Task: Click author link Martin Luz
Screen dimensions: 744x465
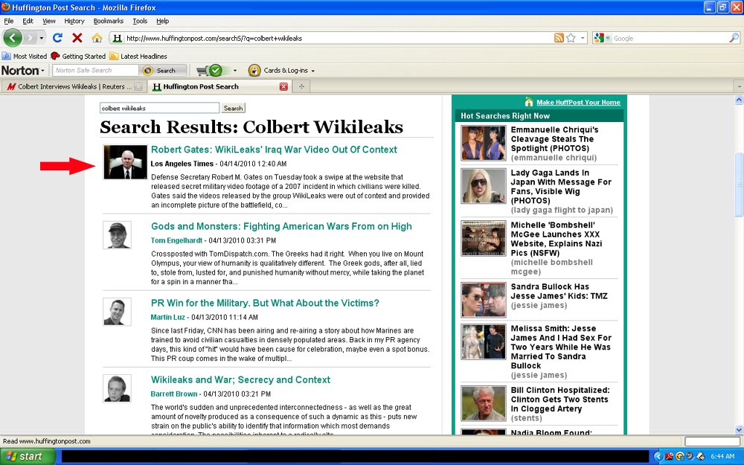Action: click(x=168, y=317)
